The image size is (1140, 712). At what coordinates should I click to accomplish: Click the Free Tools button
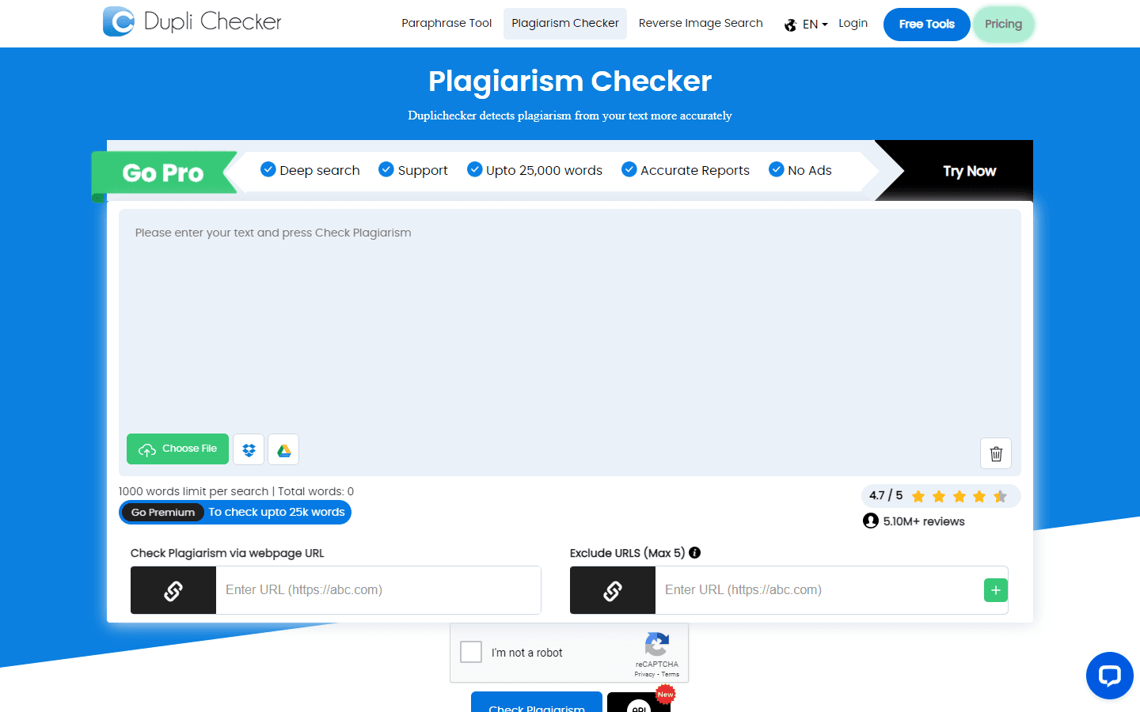click(x=926, y=25)
